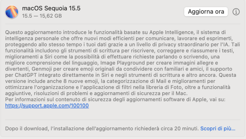Open update details via info icon
Image resolution: width=246 pixels, height=139 pixels.
(x=236, y=12)
